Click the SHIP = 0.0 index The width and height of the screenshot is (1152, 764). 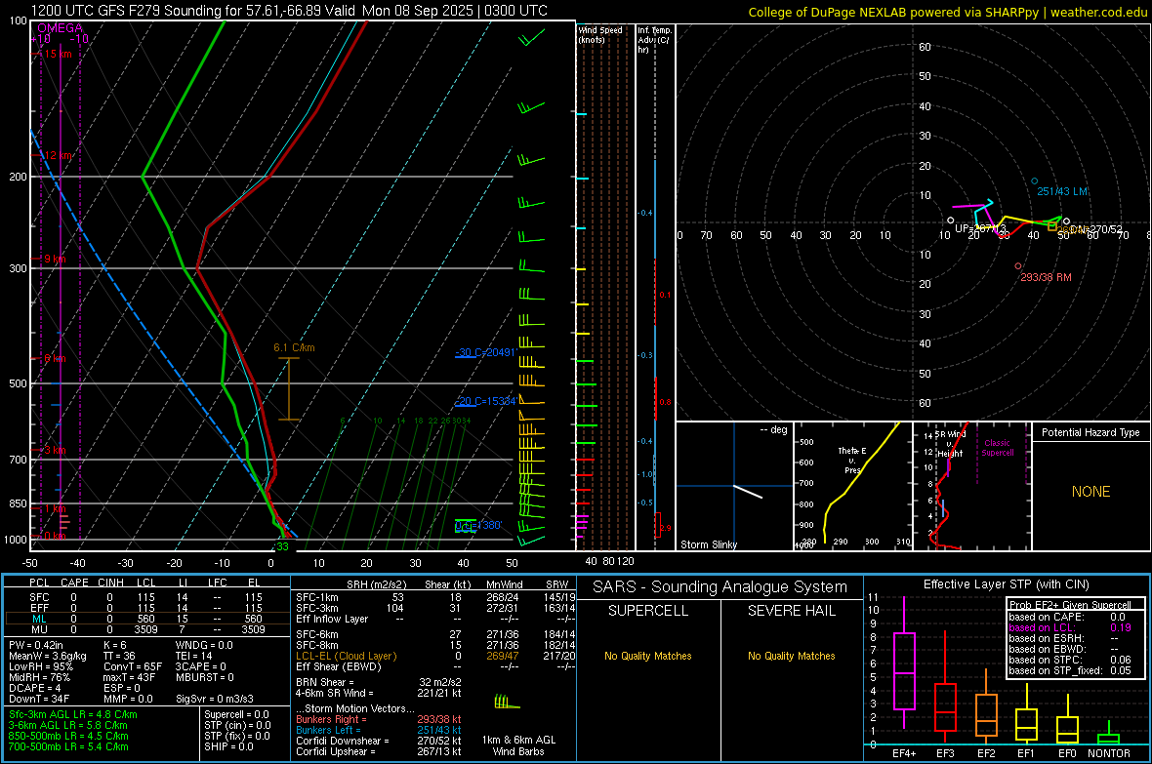coord(228,746)
